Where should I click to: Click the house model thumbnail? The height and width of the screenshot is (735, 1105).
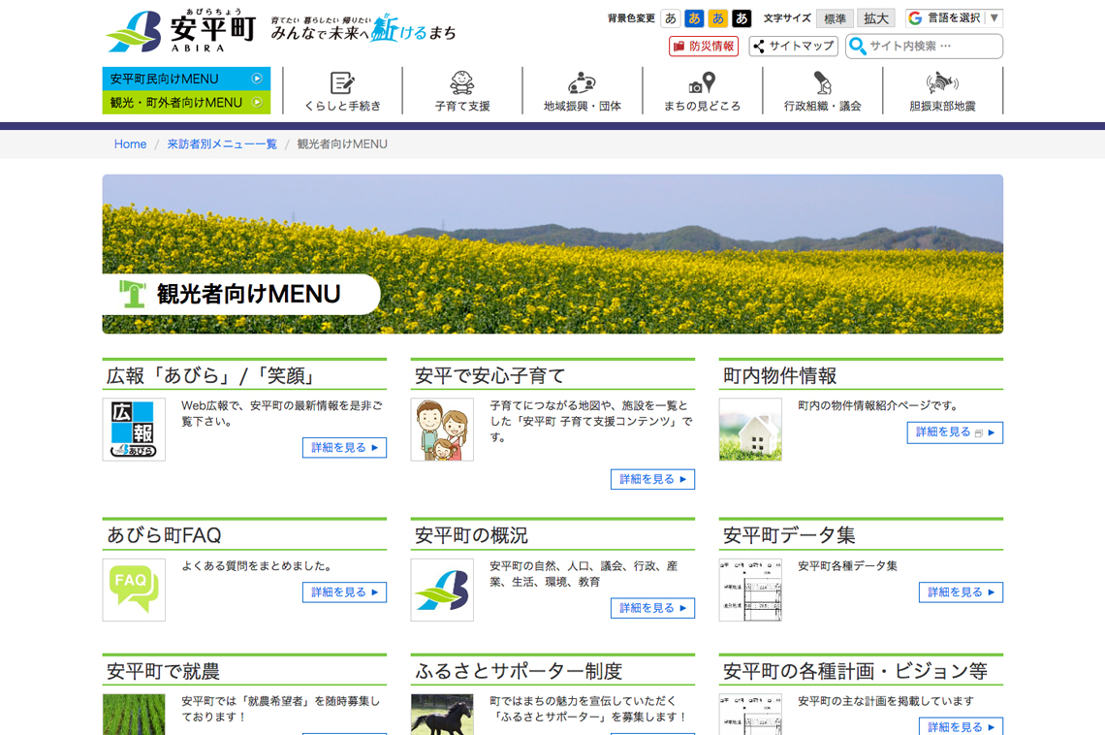tap(750, 430)
